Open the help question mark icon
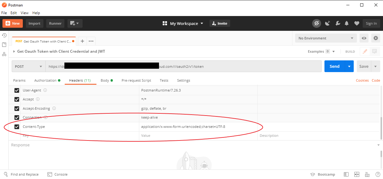 [378, 174]
